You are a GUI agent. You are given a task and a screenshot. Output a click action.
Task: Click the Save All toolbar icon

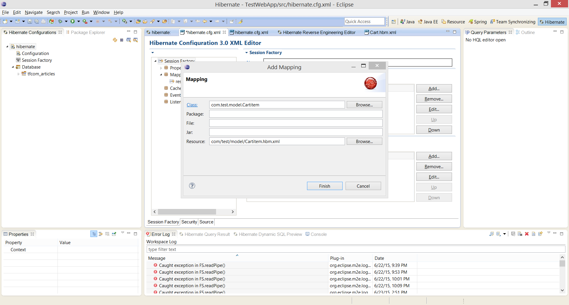[x=36, y=21]
